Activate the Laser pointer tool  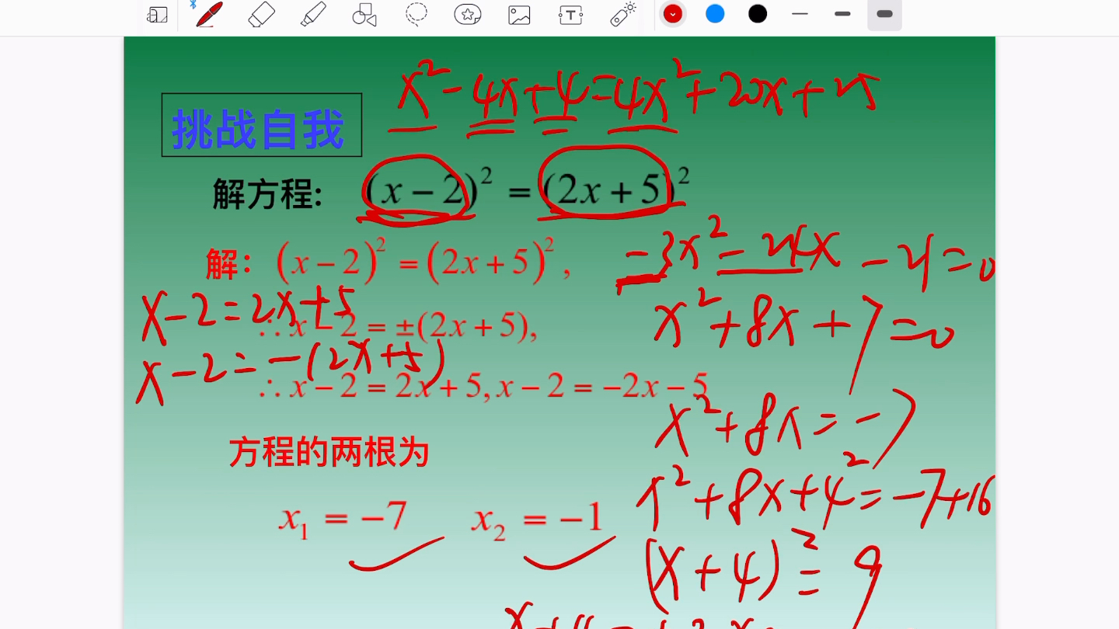[x=622, y=14]
